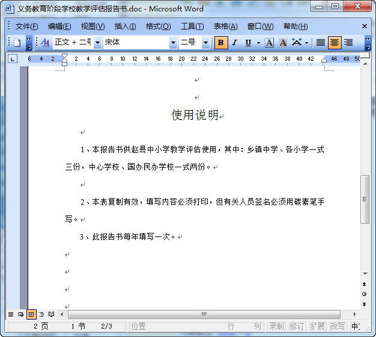Open the character scaling dropdown arrow
Viewport: 376px width, 337px height.
307,43
